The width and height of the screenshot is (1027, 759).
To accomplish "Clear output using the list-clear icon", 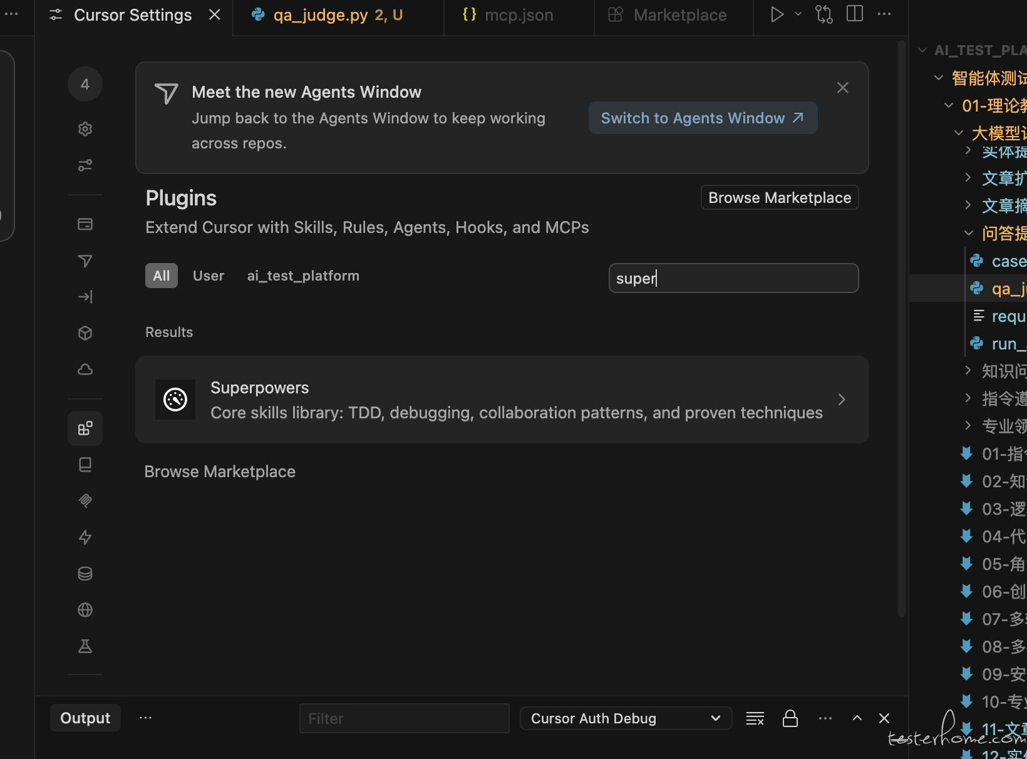I will pos(755,718).
